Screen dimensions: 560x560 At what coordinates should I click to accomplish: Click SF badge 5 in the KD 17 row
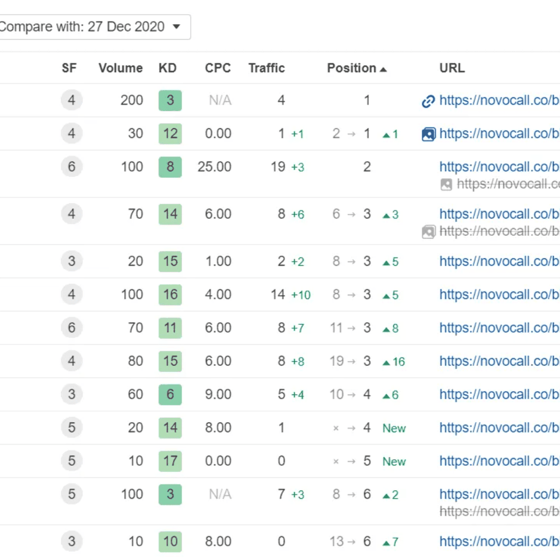(72, 461)
